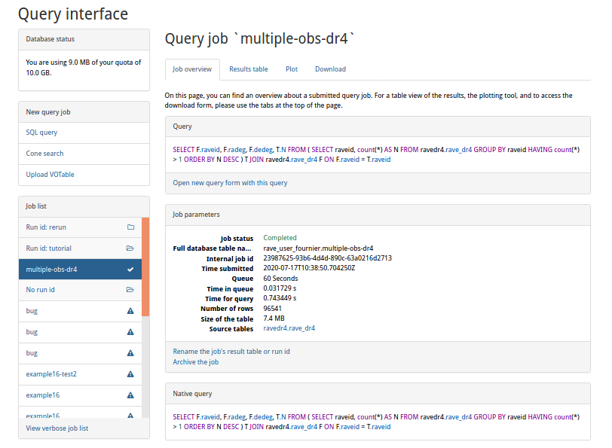The width and height of the screenshot is (612, 448).
Task: Click the warning triangle beside the first bug job
Action: pyautogui.click(x=130, y=311)
